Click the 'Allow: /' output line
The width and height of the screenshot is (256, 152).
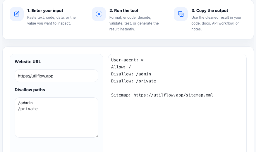[121, 67]
